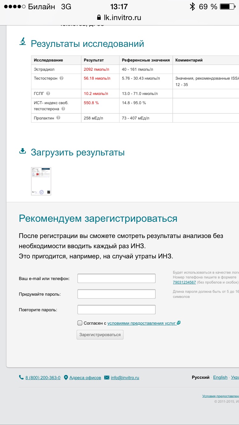Click the help icon next to Тестостерон
This screenshot has width=239, height=425.
[x=62, y=78]
